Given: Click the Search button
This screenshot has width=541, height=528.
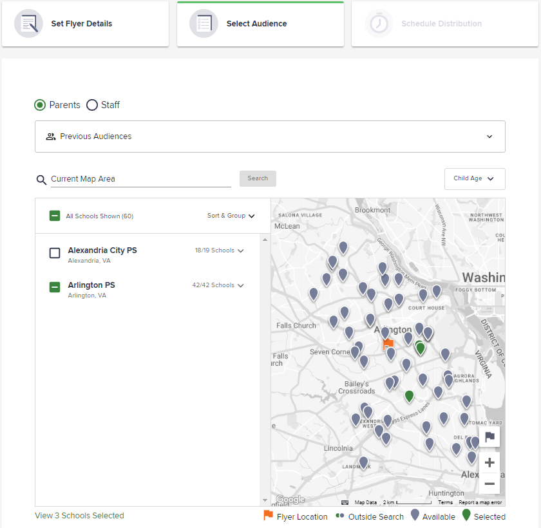Looking at the screenshot, I should click(258, 178).
